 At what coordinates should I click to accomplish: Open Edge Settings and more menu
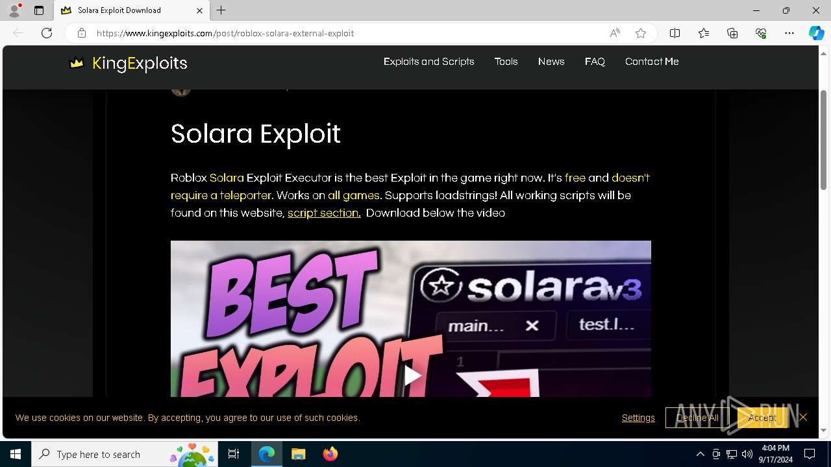tap(789, 33)
